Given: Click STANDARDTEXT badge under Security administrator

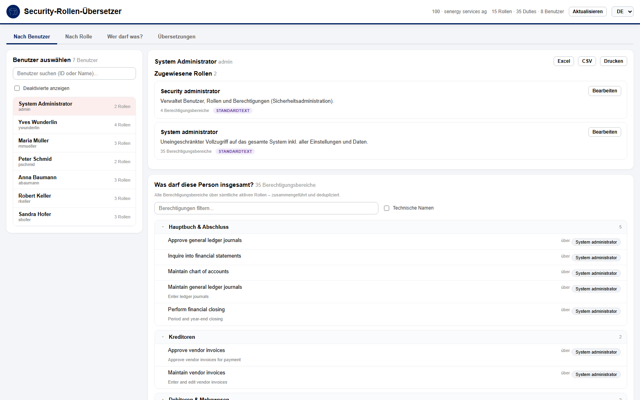Looking at the screenshot, I should pyautogui.click(x=233, y=111).
